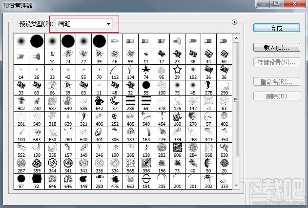This screenshot has width=308, height=208.
Task: Select the striped lines brush 288
Action: point(130,103)
